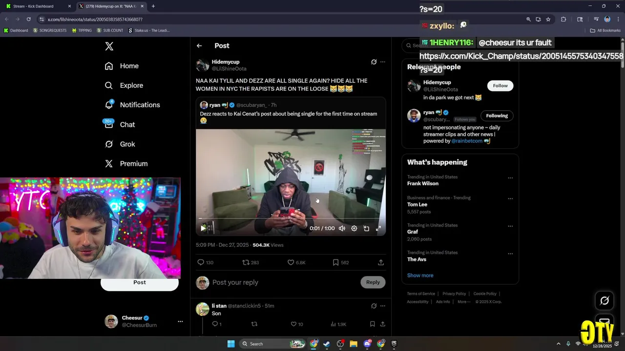Viewport: 625px width, 351px height.
Task: Open All Bookmarks folder
Action: 605,30
